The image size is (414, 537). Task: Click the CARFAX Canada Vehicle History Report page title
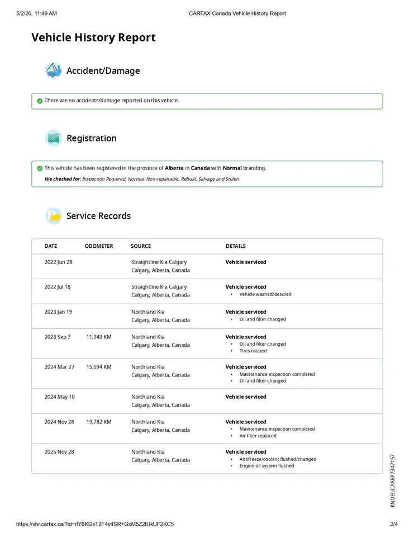(x=237, y=13)
